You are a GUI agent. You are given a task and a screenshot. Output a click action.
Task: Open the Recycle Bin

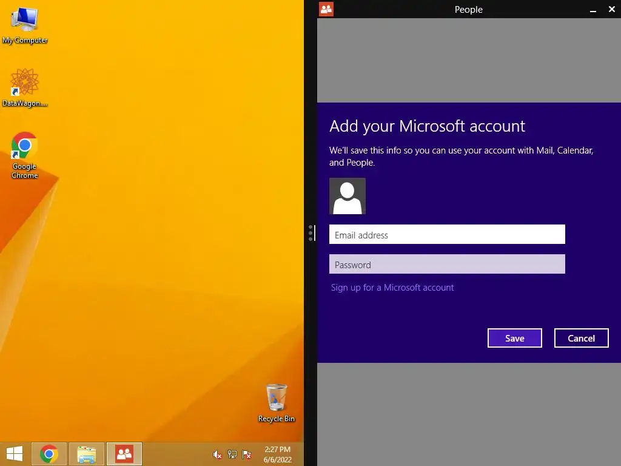[x=276, y=402]
